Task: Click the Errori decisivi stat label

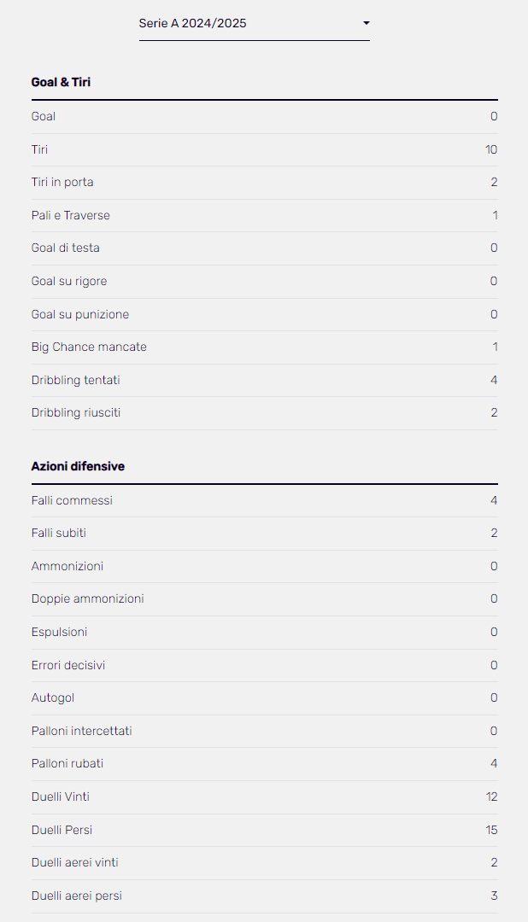Action: coord(68,665)
